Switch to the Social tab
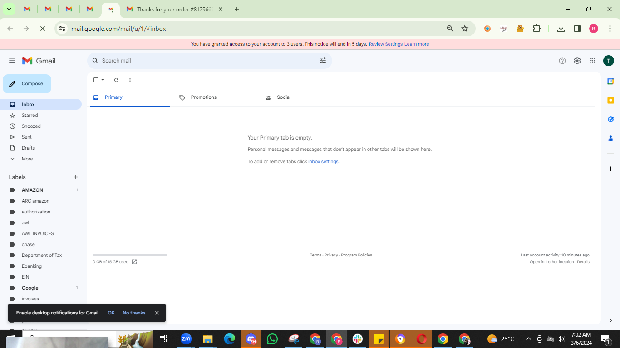 tap(284, 97)
